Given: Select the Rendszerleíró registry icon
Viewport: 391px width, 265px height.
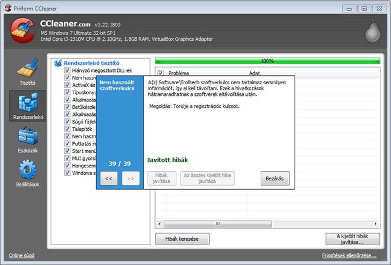Looking at the screenshot, I should pyautogui.click(x=27, y=106).
